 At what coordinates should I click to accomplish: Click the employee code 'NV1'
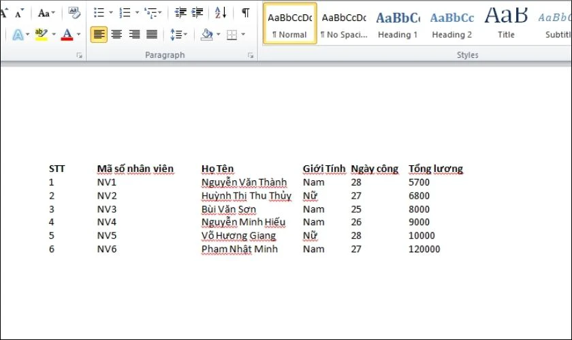pos(106,182)
